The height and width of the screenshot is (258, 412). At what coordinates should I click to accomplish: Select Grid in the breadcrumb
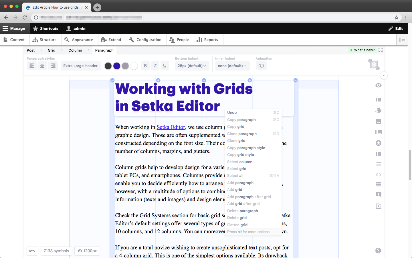51,50
